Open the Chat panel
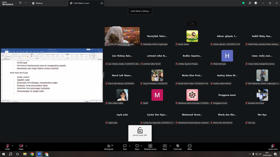 (x=125, y=147)
